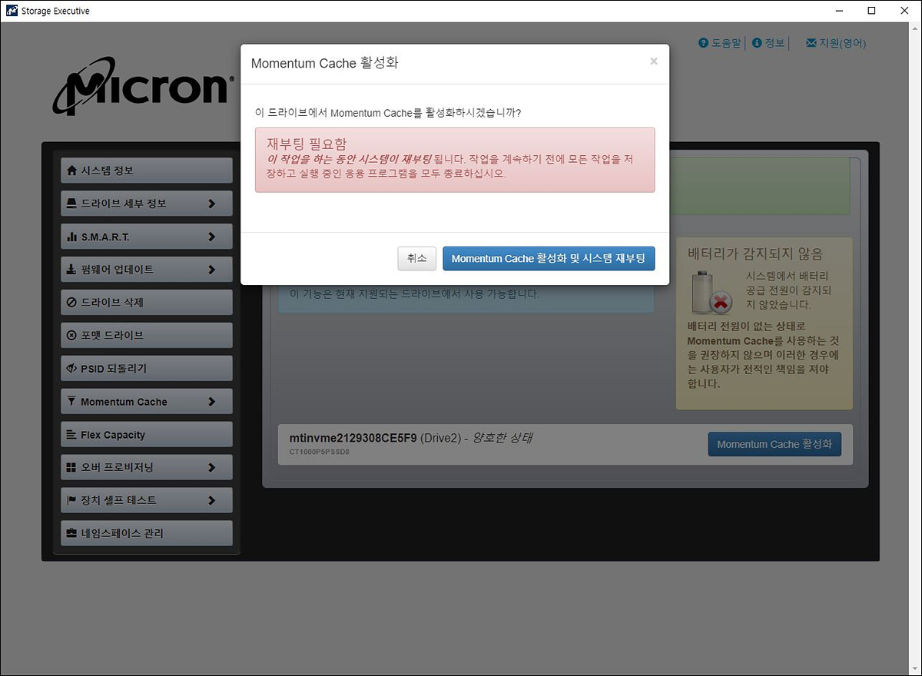The image size is (922, 676).
Task: Click the bar-chart icon beside S.M.A.R.T.
Action: point(72,237)
